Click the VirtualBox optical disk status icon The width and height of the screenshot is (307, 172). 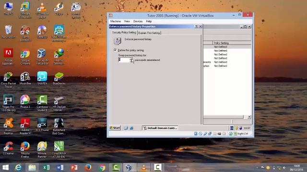[x=201, y=134]
